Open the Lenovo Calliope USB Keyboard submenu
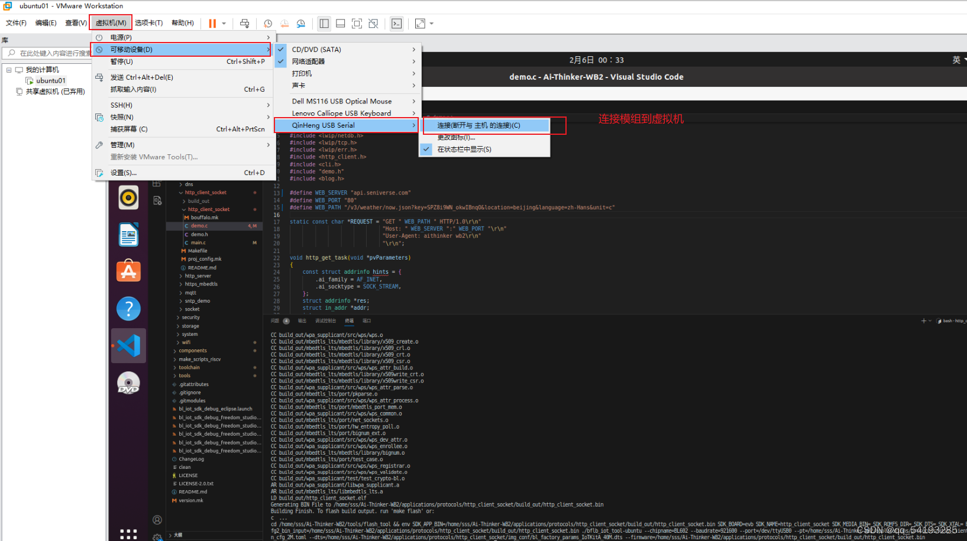This screenshot has width=967, height=541. click(347, 113)
